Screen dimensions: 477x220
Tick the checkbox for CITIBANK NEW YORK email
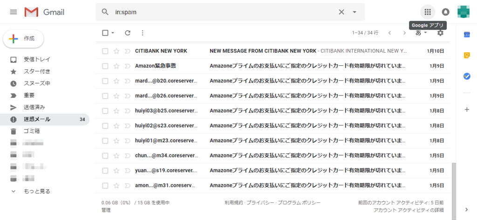pyautogui.click(x=105, y=51)
